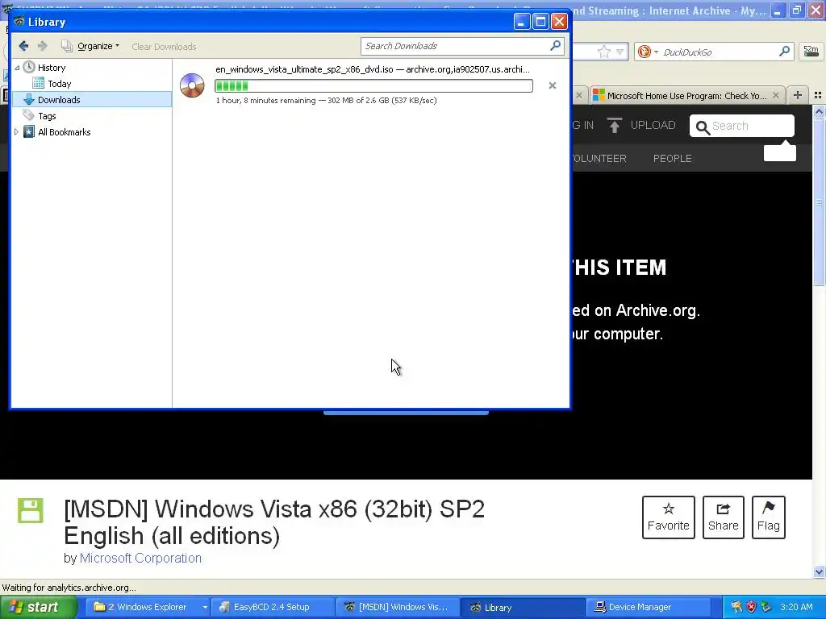The width and height of the screenshot is (826, 619).
Task: Cancel the Vista ISO download
Action: [552, 85]
